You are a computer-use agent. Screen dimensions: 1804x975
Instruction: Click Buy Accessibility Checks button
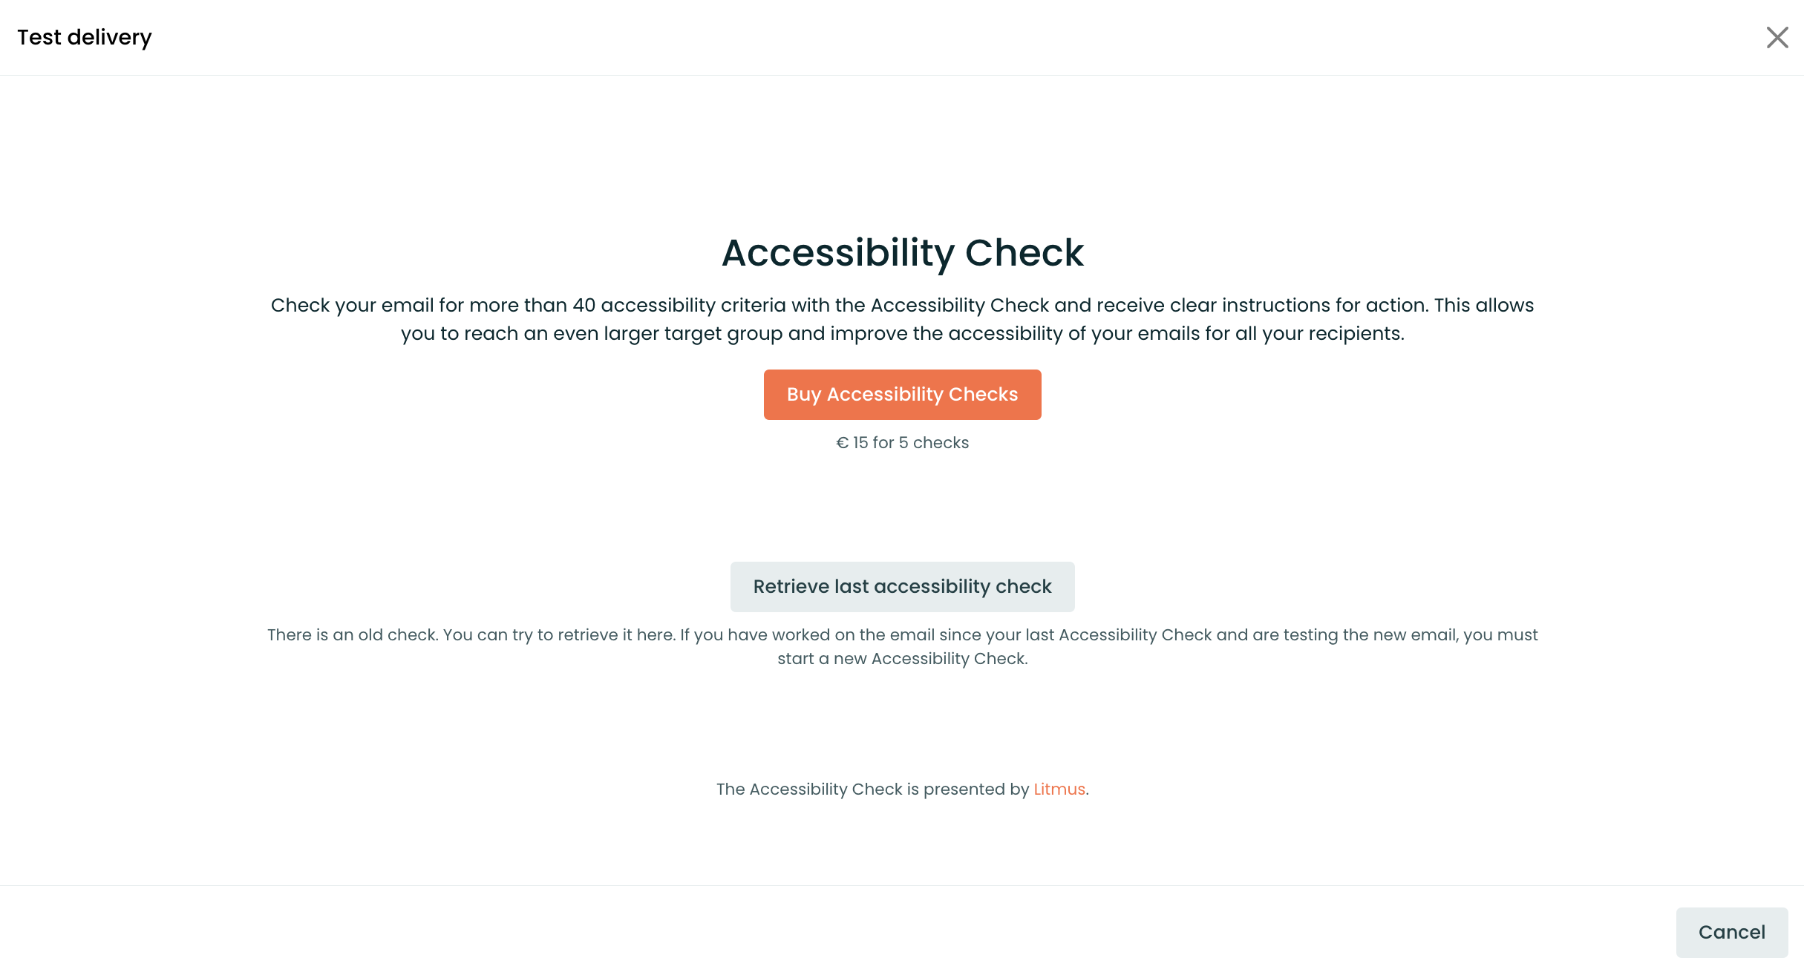click(x=902, y=395)
